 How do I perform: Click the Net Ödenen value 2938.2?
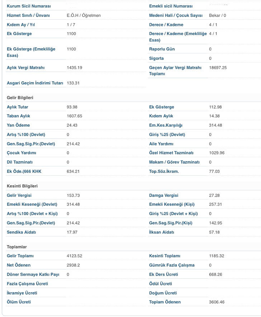[73, 265]
